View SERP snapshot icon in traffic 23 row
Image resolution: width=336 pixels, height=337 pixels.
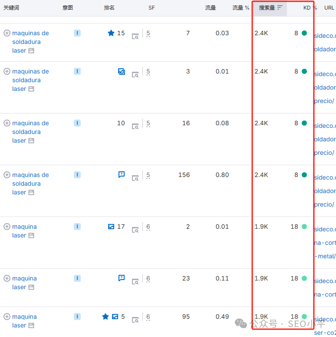(x=135, y=282)
